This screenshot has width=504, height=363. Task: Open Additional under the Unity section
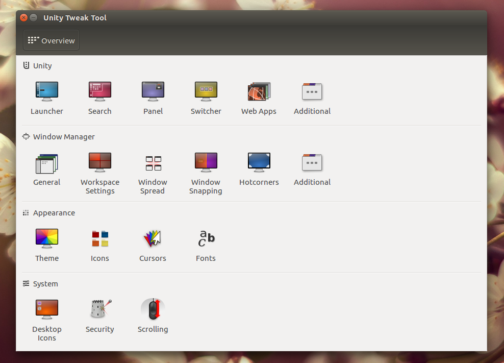[x=312, y=91]
